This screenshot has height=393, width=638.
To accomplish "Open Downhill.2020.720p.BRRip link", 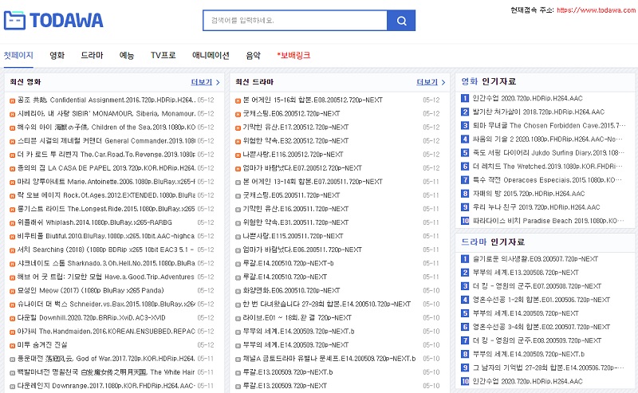I will click(x=92, y=318).
